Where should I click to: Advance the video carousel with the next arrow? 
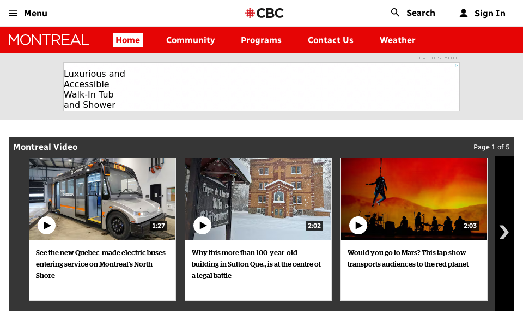504,232
